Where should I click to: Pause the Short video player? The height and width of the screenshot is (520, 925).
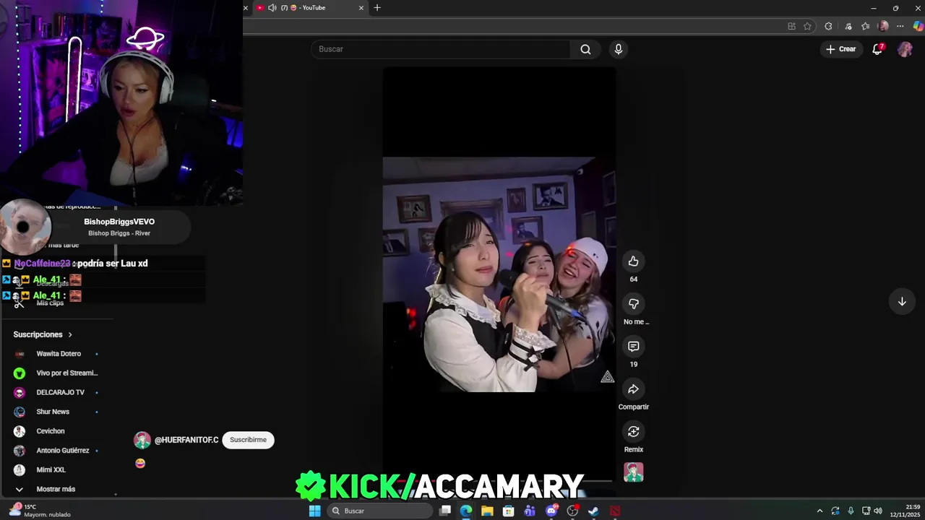point(499,274)
